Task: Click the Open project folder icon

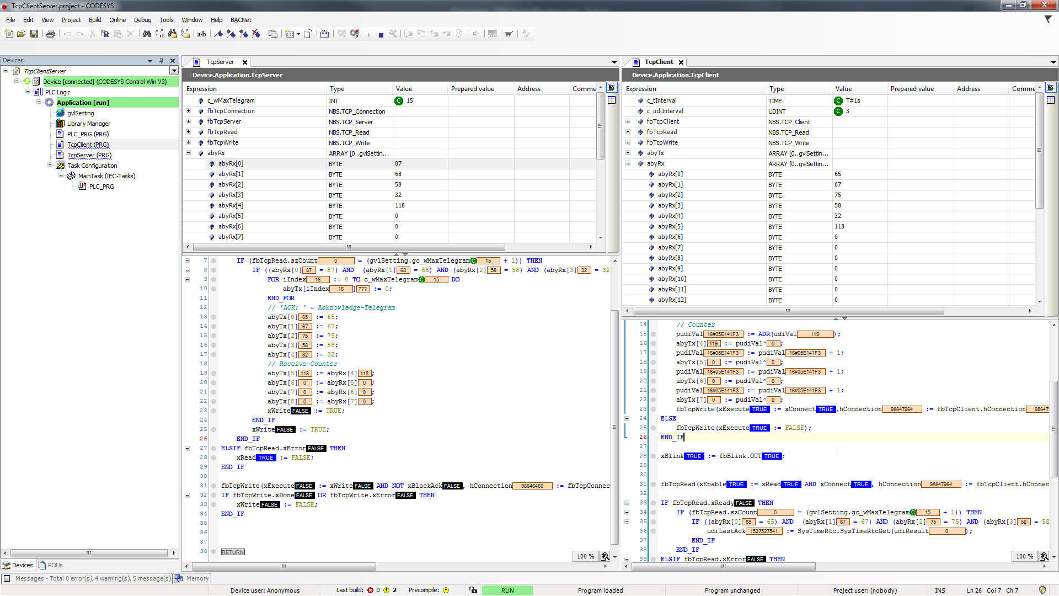Action: pos(22,34)
